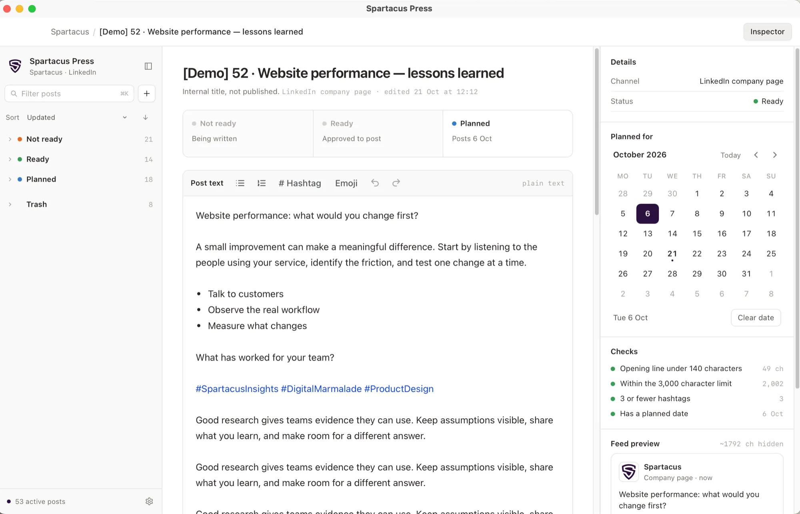Redo the last edit
Viewport: 800px width, 514px height.
396,183
